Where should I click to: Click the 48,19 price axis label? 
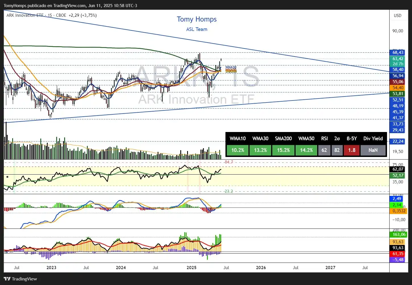398,106
